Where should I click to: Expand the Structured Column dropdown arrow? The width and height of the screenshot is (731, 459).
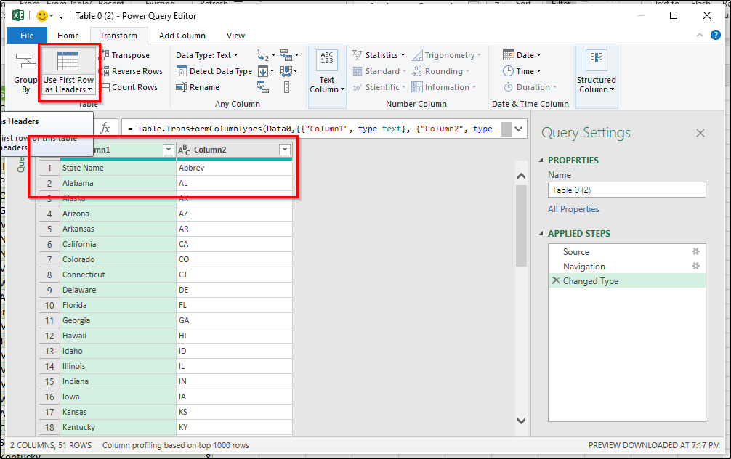612,89
